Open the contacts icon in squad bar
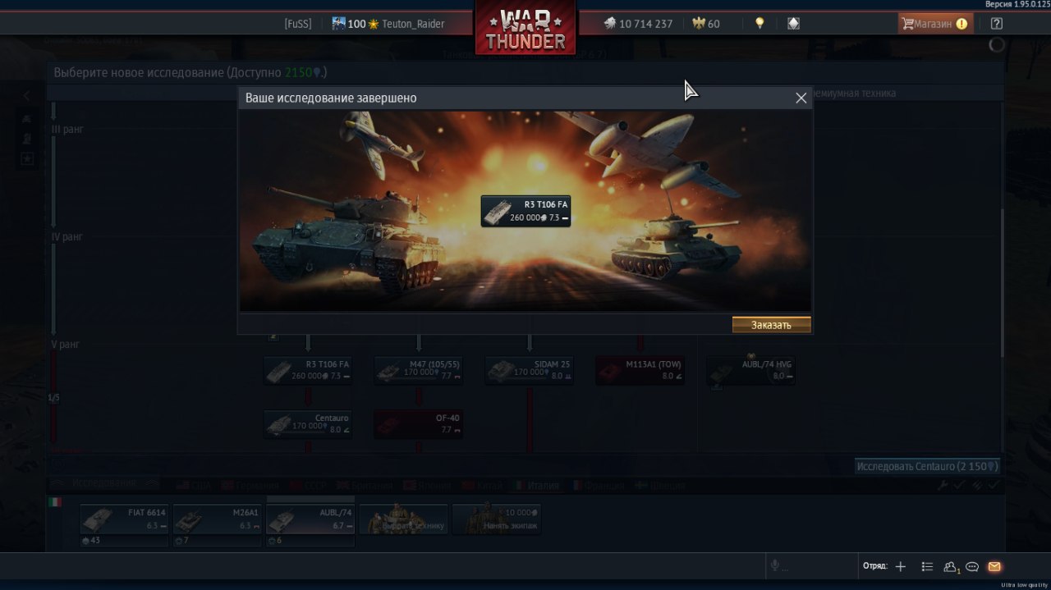 (951, 566)
